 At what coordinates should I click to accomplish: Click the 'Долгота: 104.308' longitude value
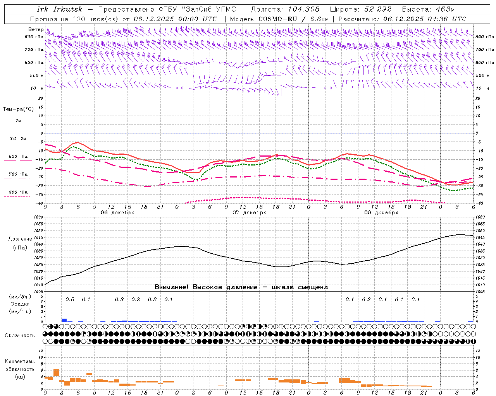(285, 9)
